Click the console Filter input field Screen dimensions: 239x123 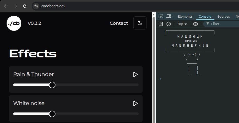[221, 24]
